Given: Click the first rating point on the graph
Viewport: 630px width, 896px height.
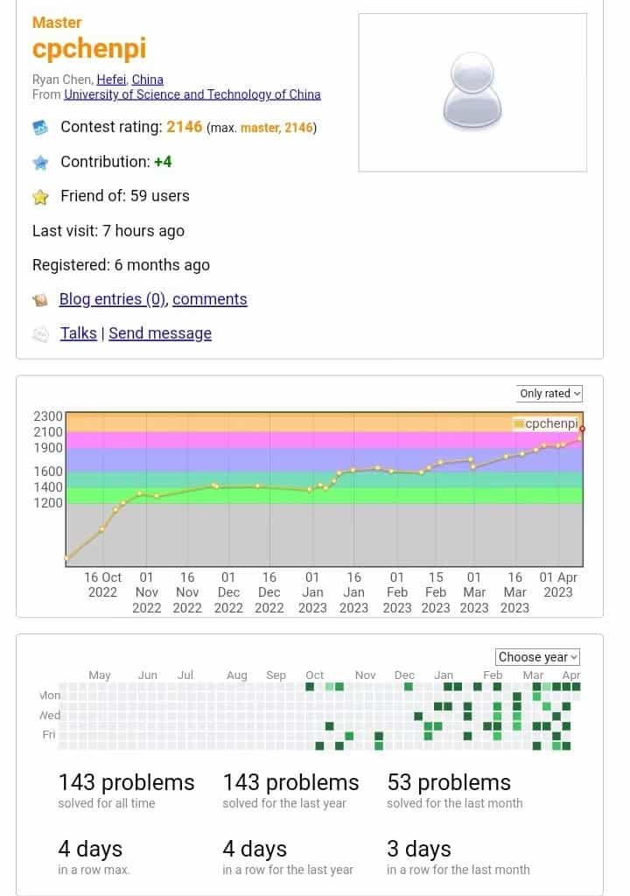Looking at the screenshot, I should pos(67,557).
